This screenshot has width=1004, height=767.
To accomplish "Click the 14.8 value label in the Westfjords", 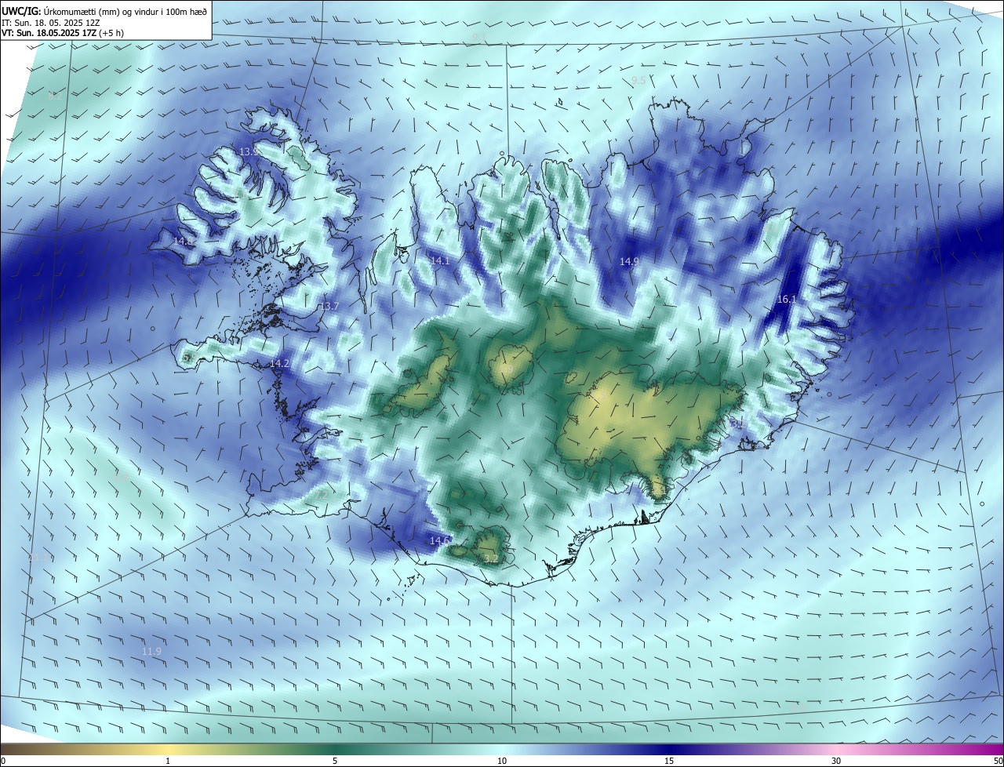I will pyautogui.click(x=184, y=241).
